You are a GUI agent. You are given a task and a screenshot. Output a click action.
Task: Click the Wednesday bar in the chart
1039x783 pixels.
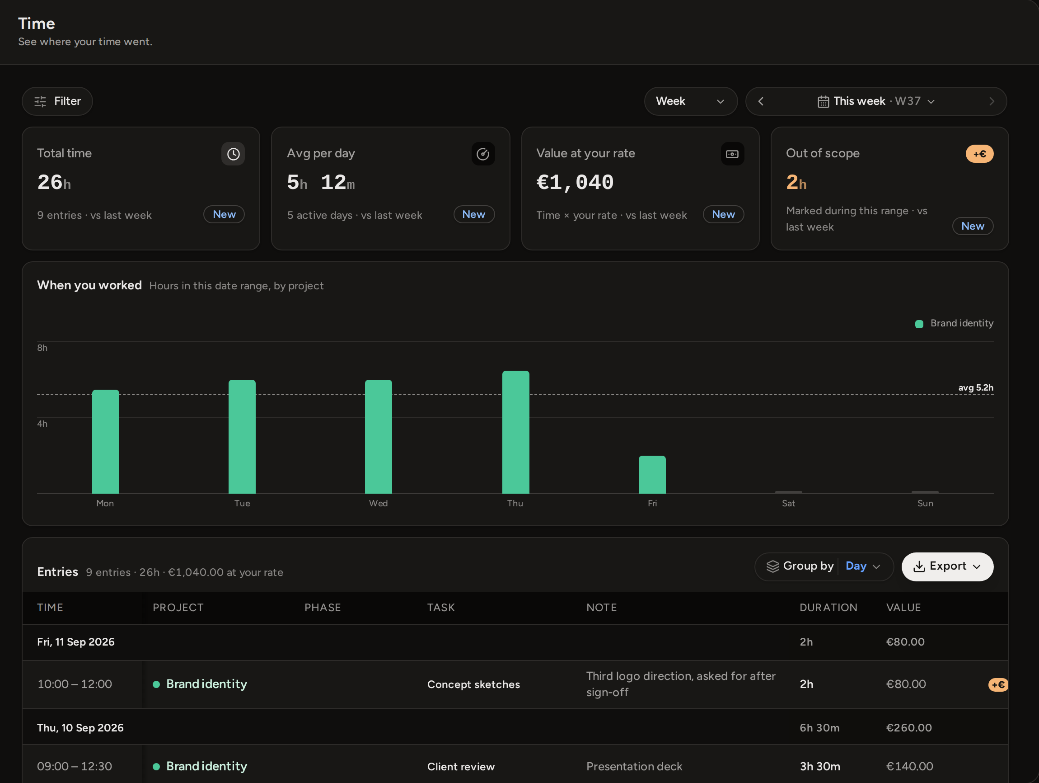pos(378,437)
